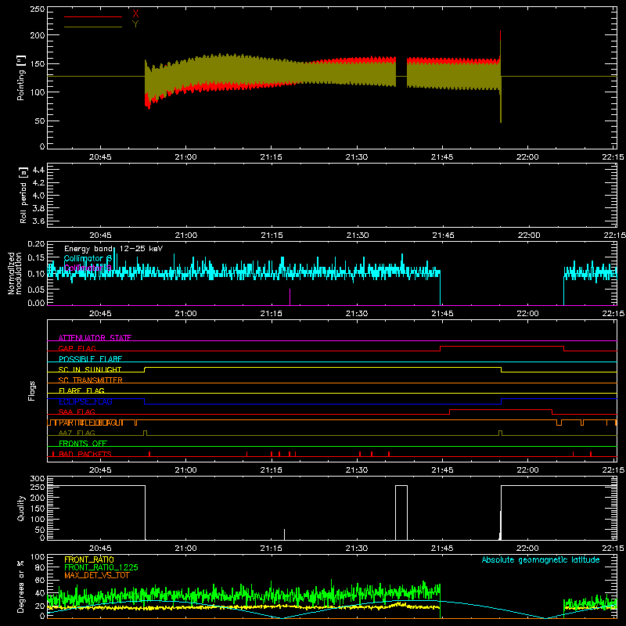
Task: Click the 'Absolute geomagnetic latitude' label
Action: tap(541, 559)
